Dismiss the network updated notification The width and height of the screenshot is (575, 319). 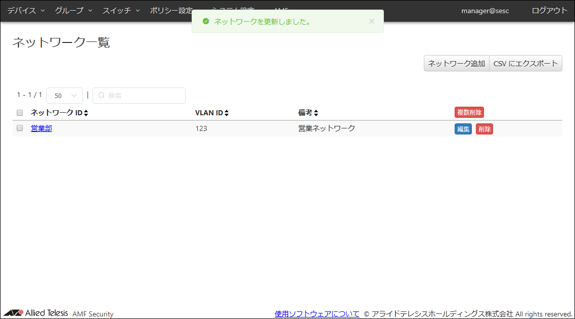(372, 21)
